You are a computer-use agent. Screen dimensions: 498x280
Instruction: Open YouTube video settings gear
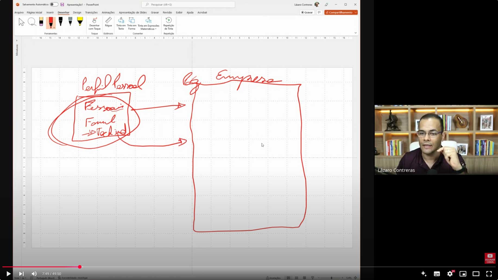point(450,274)
